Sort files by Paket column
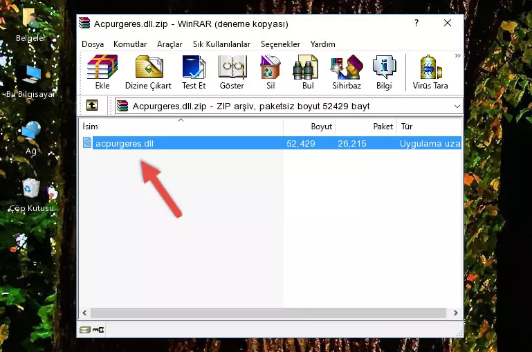The height and width of the screenshot is (352, 532). (x=366, y=127)
